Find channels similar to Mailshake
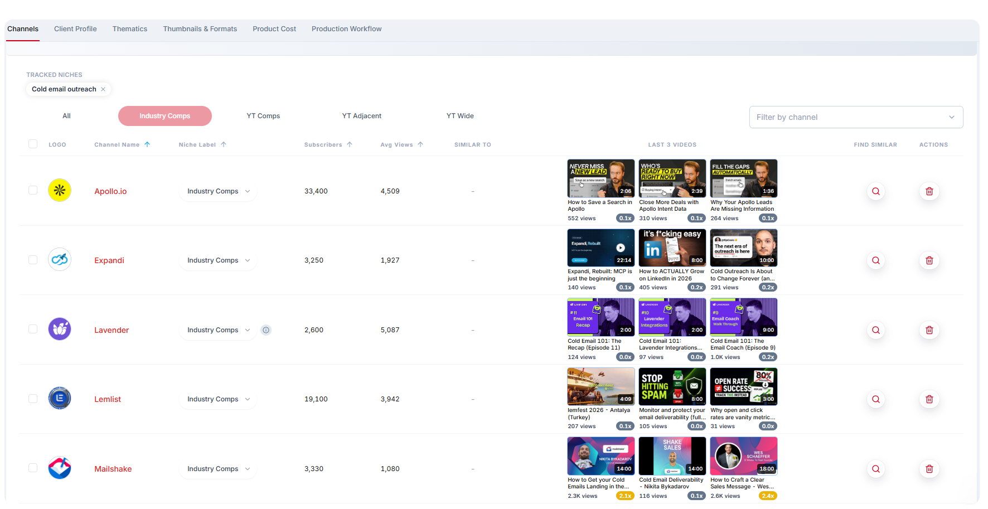988x509 pixels. pos(876,469)
